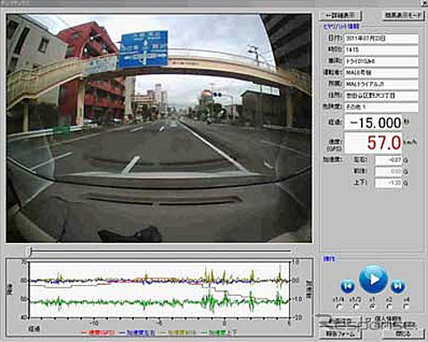Click the ←詳細表示 button at top

click(x=341, y=15)
